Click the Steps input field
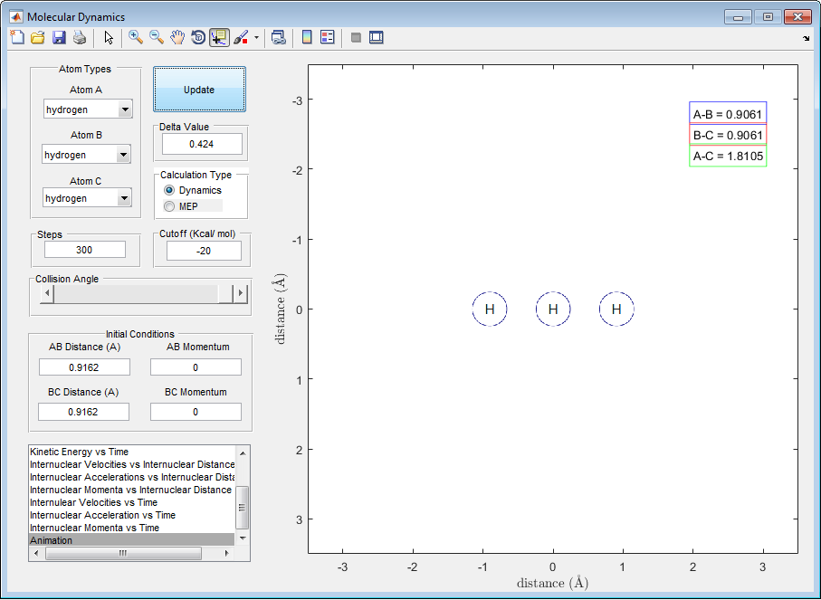 click(84, 250)
